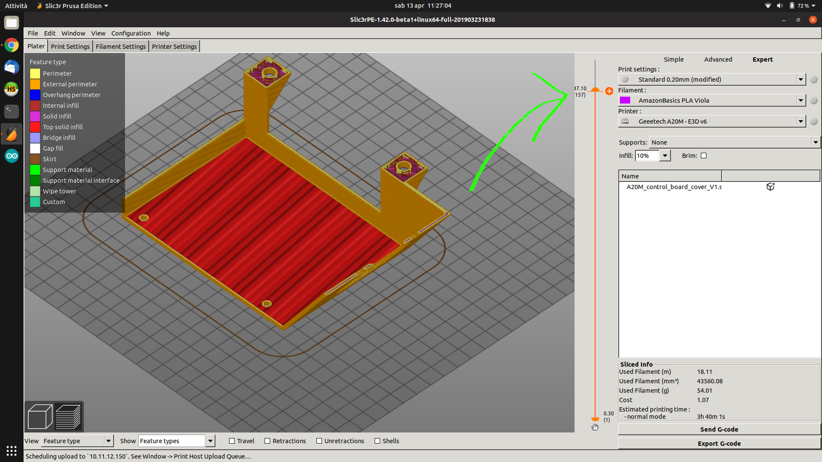The width and height of the screenshot is (822, 462).
Task: Click the printer icon in the Printer field
Action: 625,121
